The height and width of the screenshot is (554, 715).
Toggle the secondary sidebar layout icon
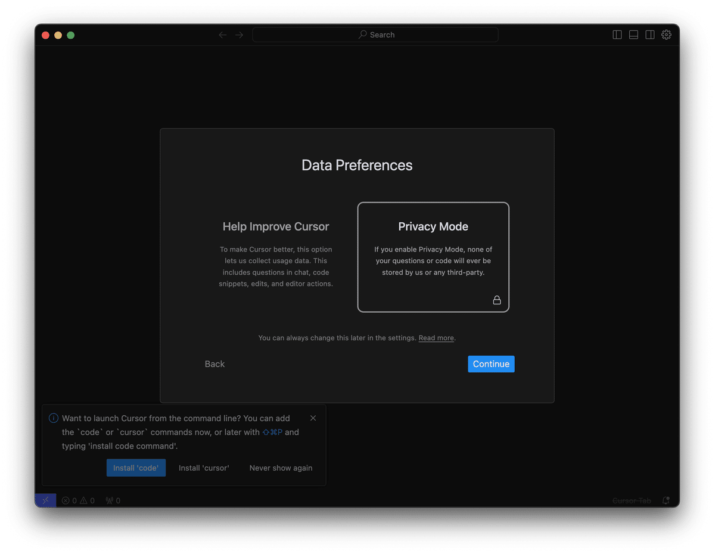pos(650,35)
